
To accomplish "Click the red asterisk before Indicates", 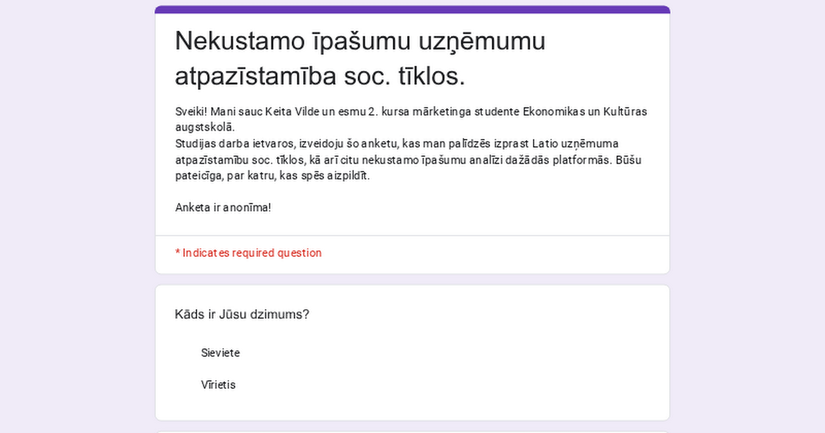I will pos(177,253).
